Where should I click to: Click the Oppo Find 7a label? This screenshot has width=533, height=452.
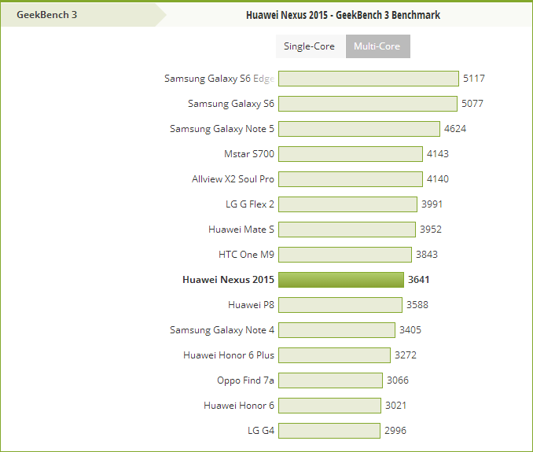pos(245,380)
